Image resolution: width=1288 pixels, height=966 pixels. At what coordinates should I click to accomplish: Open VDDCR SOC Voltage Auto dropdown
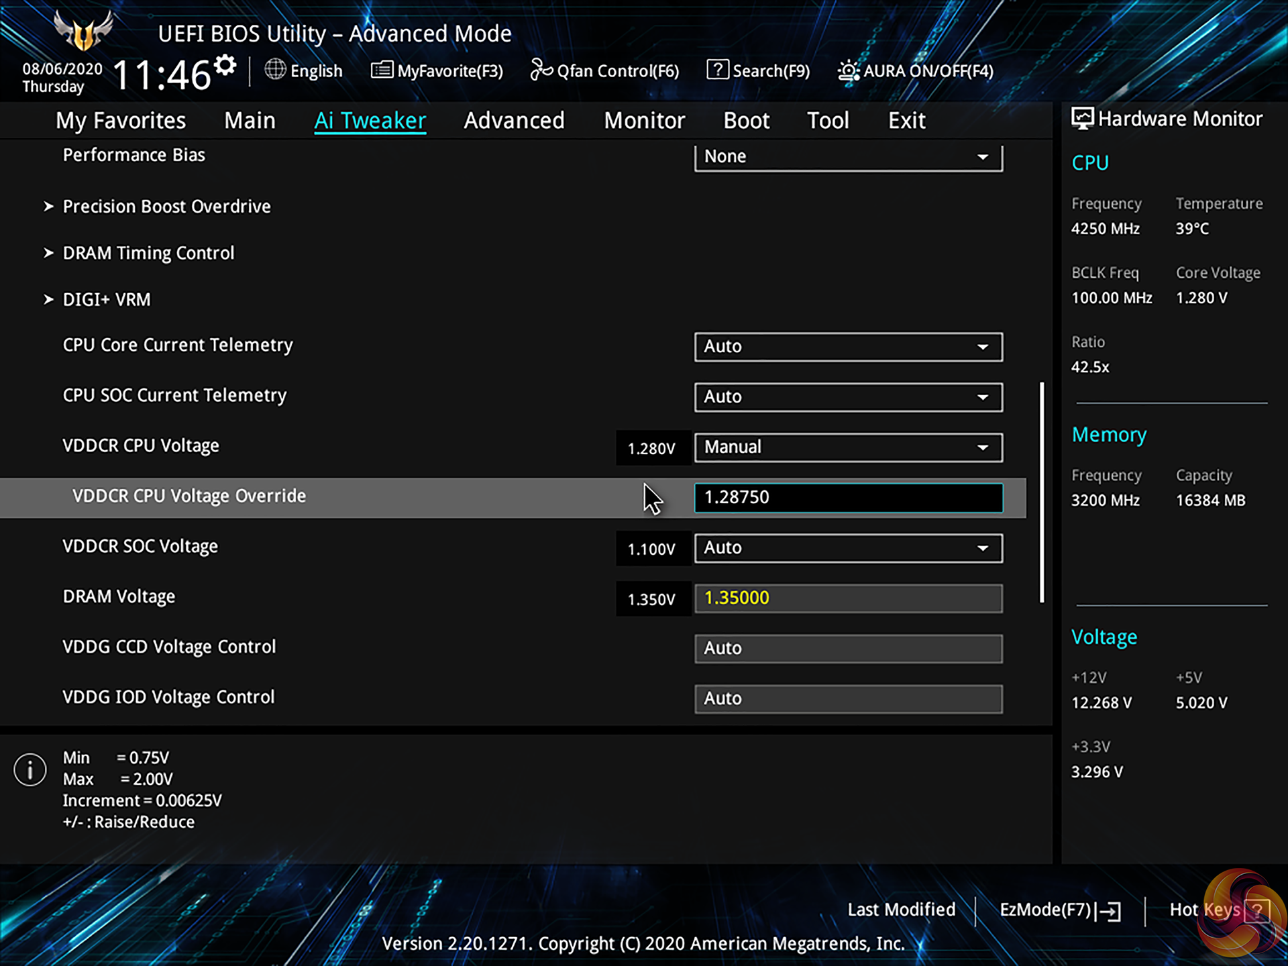point(848,548)
